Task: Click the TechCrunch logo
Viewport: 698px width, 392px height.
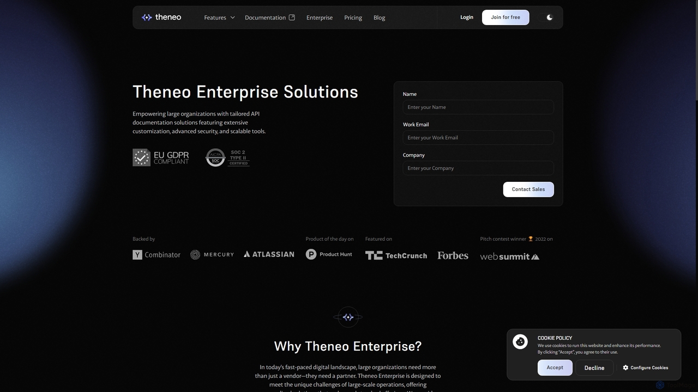Action: (x=396, y=255)
